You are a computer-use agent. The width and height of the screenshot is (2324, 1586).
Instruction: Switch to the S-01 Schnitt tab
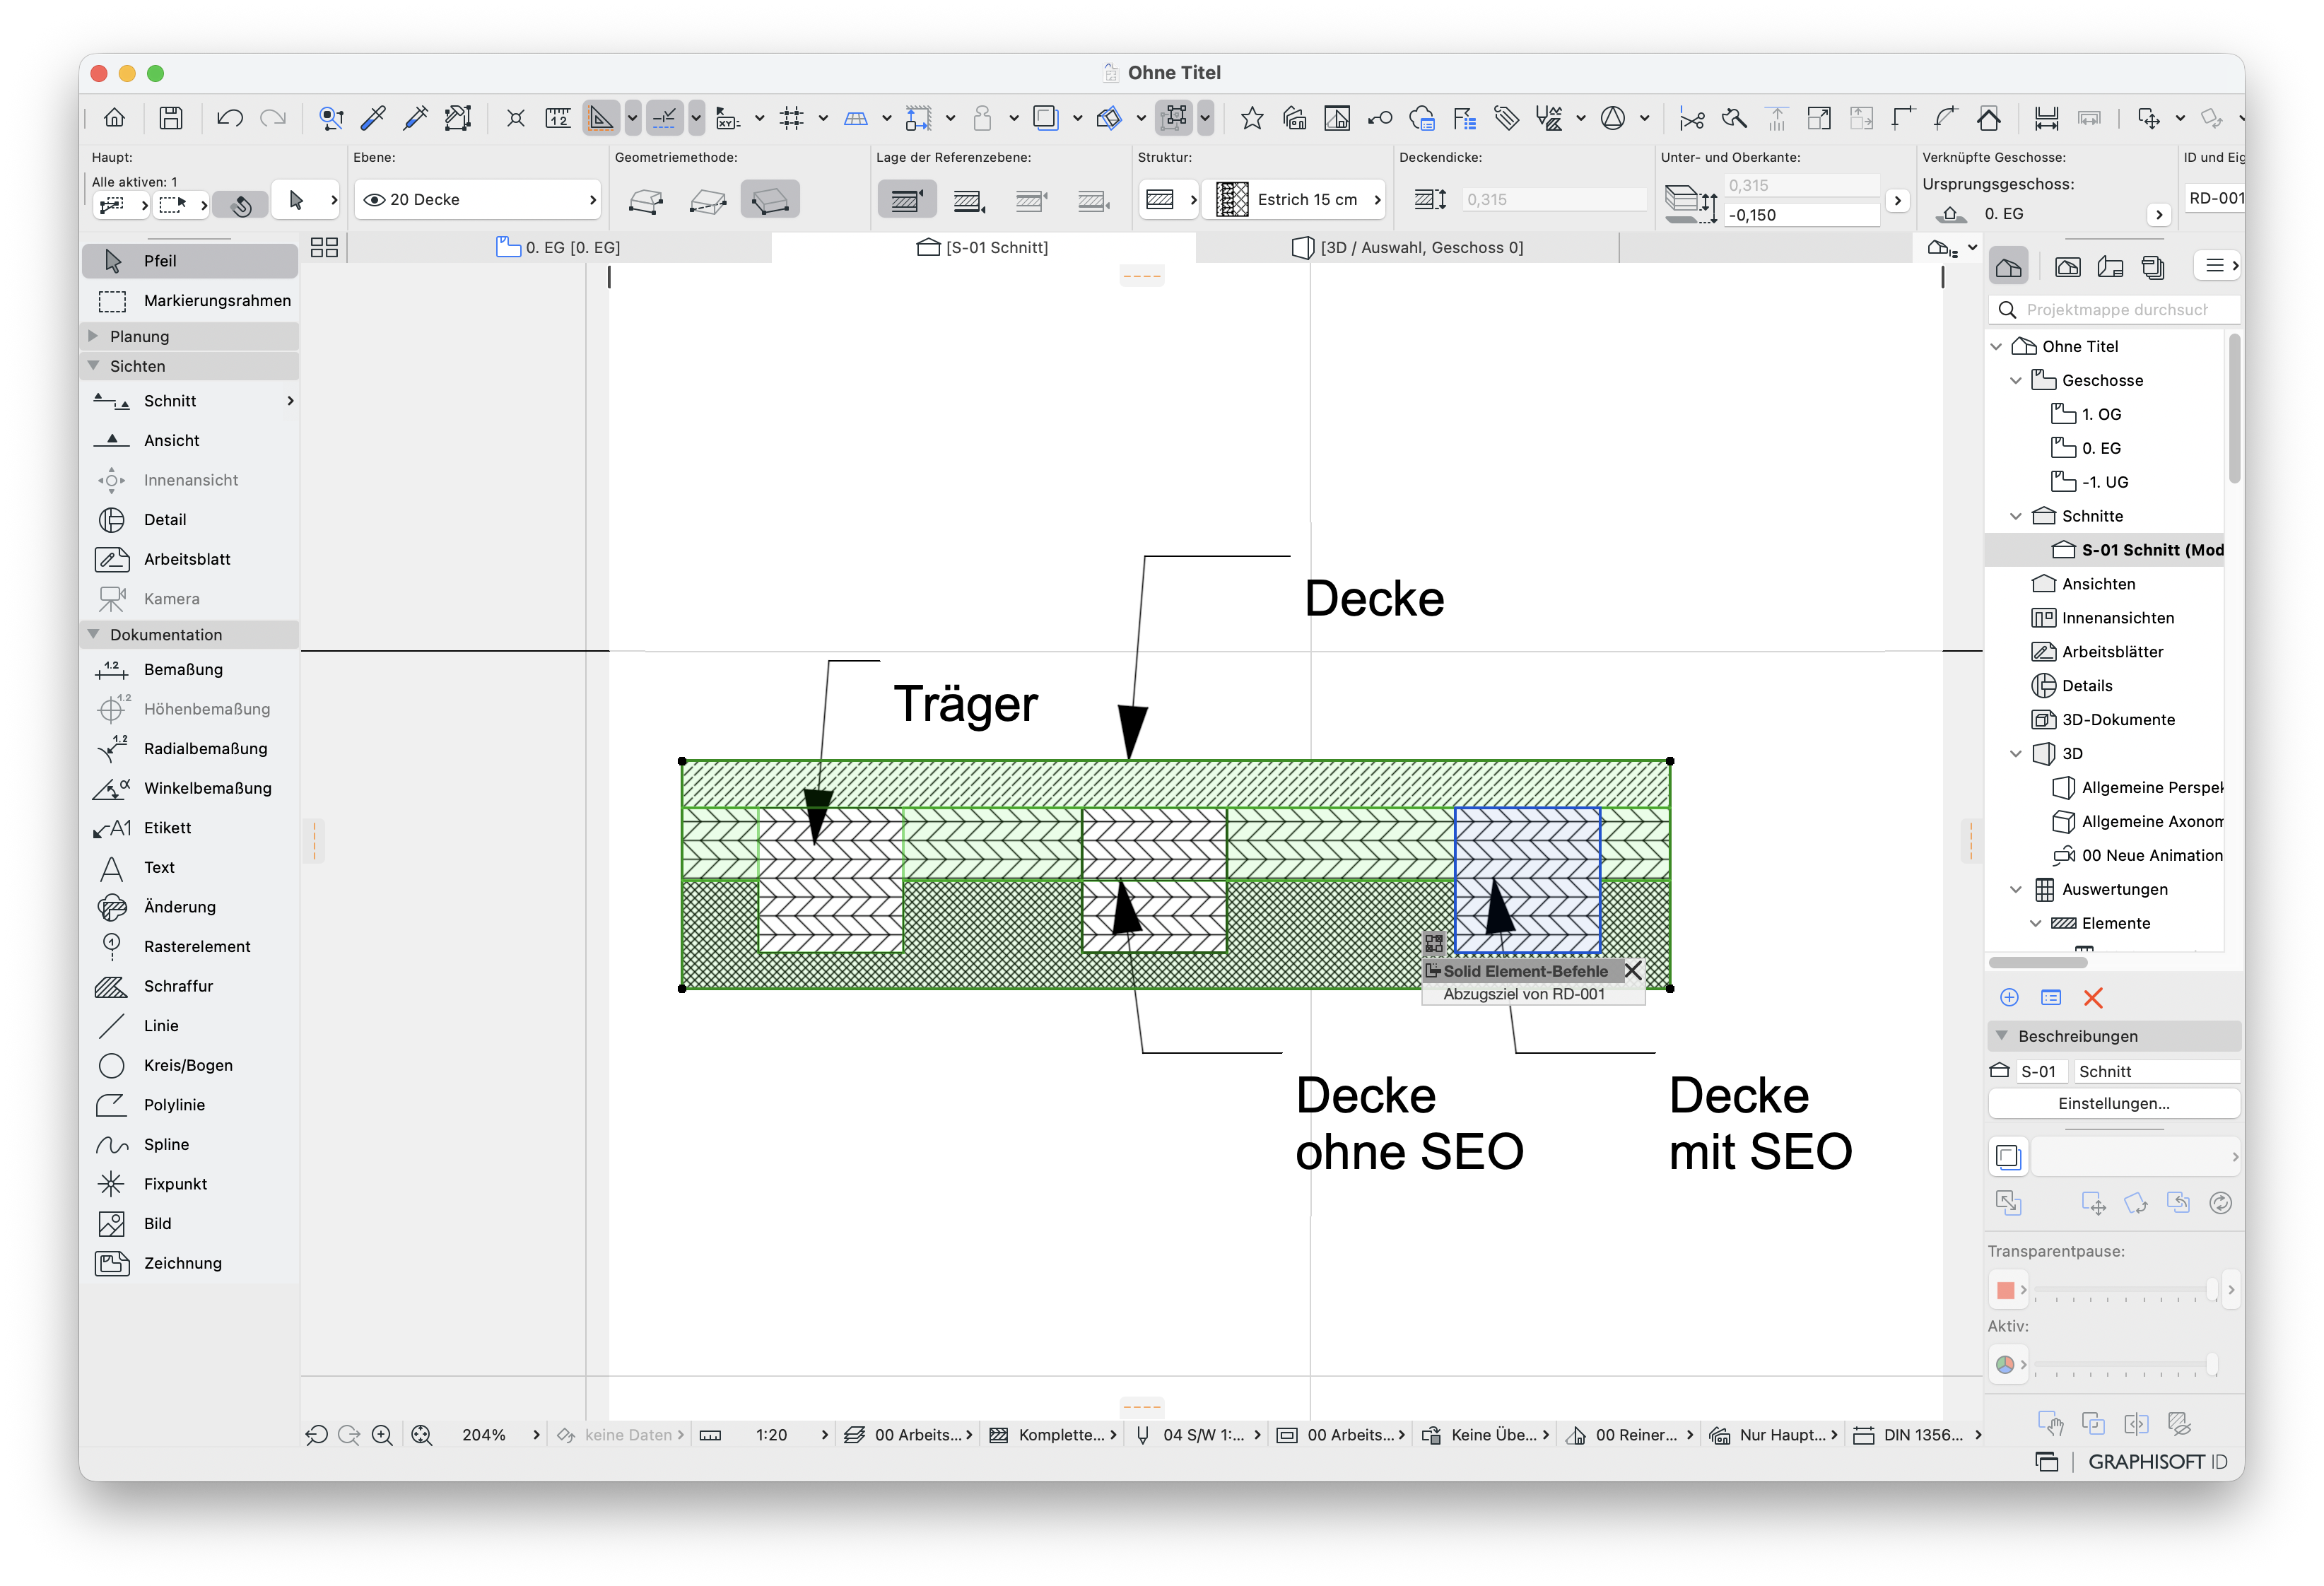pyautogui.click(x=983, y=247)
